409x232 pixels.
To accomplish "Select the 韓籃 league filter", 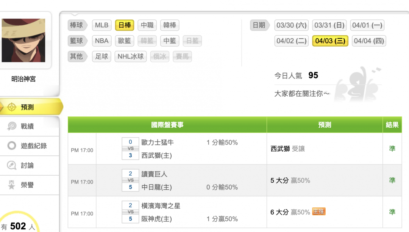I will [147, 41].
